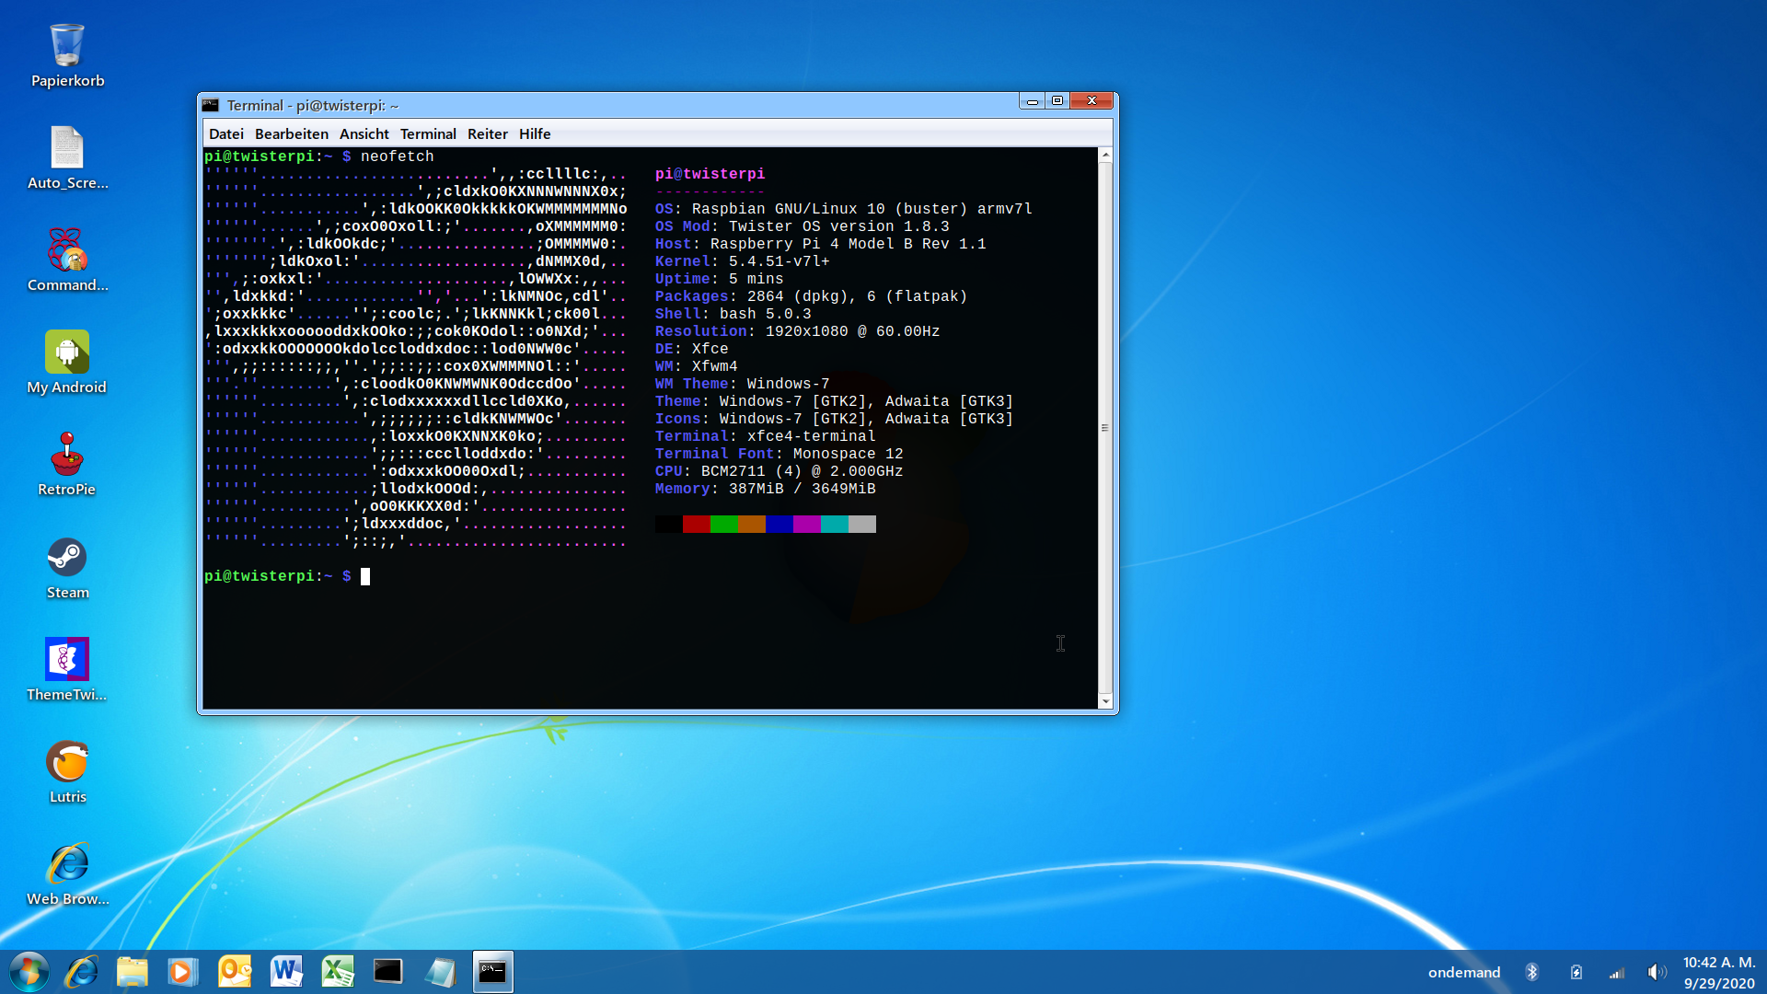Launch media player from taskbar
This screenshot has width=1767, height=994.
tap(182, 972)
